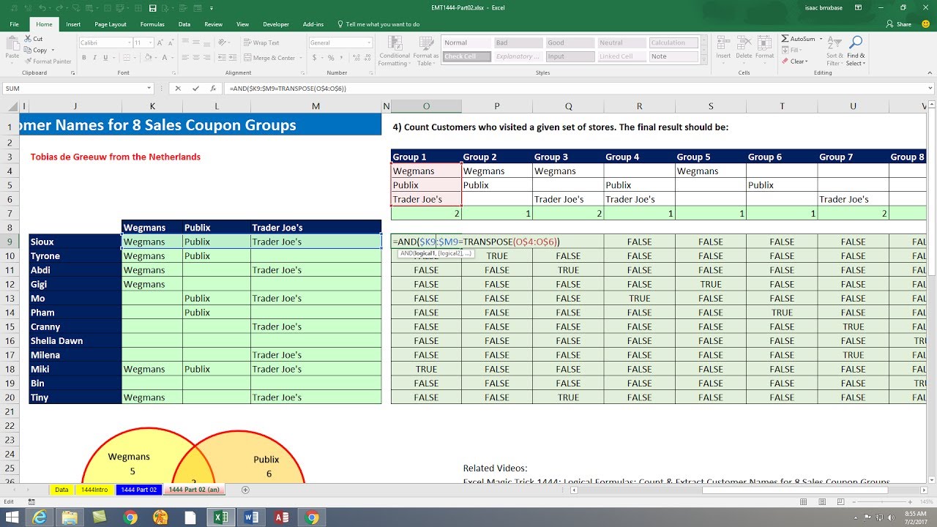Confirm formula with the Enter checkmark
The height and width of the screenshot is (527, 937).
click(x=195, y=89)
